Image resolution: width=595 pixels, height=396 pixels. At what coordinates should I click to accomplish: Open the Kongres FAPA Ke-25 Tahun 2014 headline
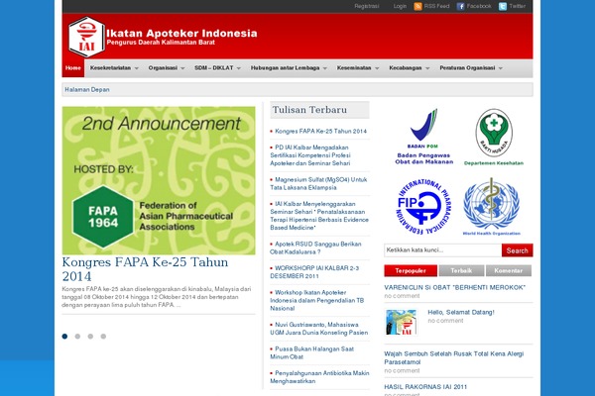(145, 269)
